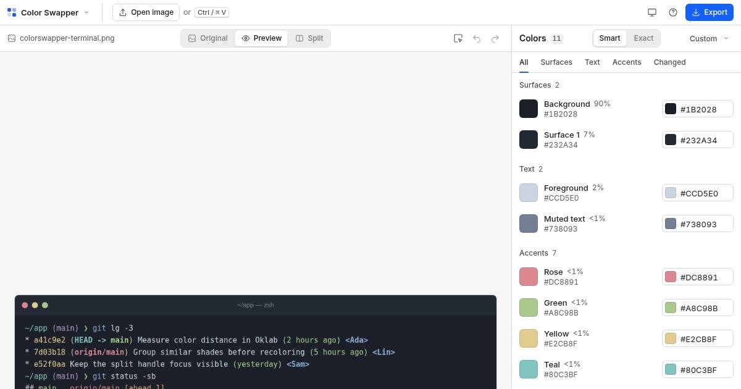Click the image file icon beside colorswapper-terminal.png

click(12, 38)
